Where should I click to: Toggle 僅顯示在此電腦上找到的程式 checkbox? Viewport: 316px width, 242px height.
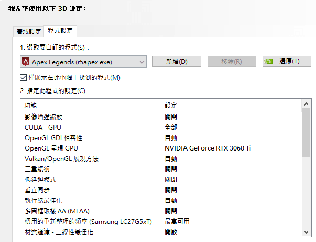pos(23,77)
